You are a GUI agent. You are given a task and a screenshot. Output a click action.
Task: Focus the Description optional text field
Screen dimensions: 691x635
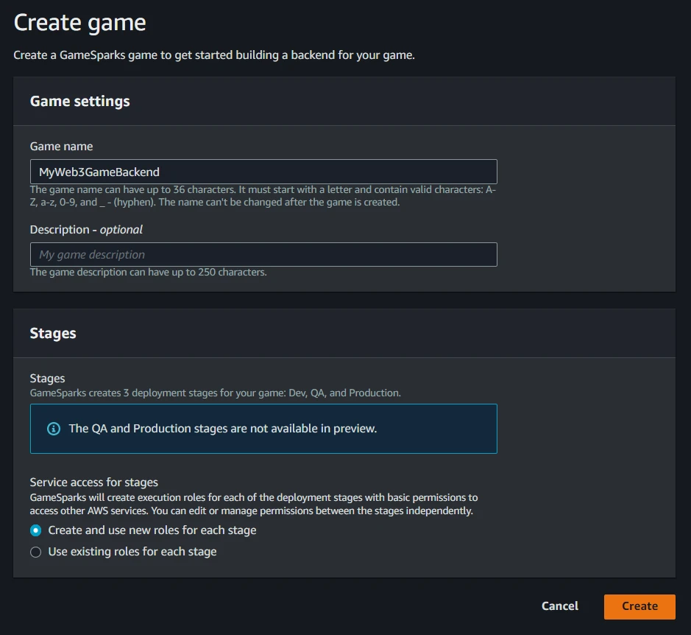pos(263,254)
